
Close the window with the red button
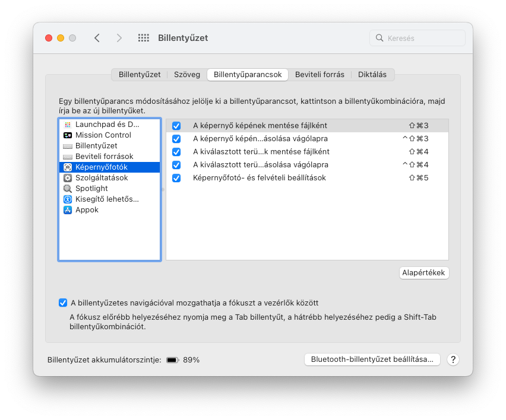pyautogui.click(x=49, y=38)
